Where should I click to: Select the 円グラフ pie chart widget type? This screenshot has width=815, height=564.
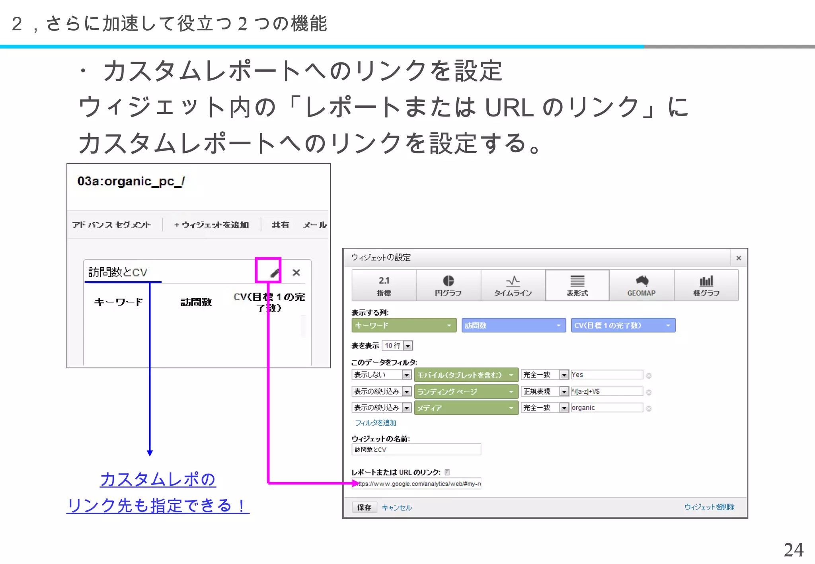[448, 286]
